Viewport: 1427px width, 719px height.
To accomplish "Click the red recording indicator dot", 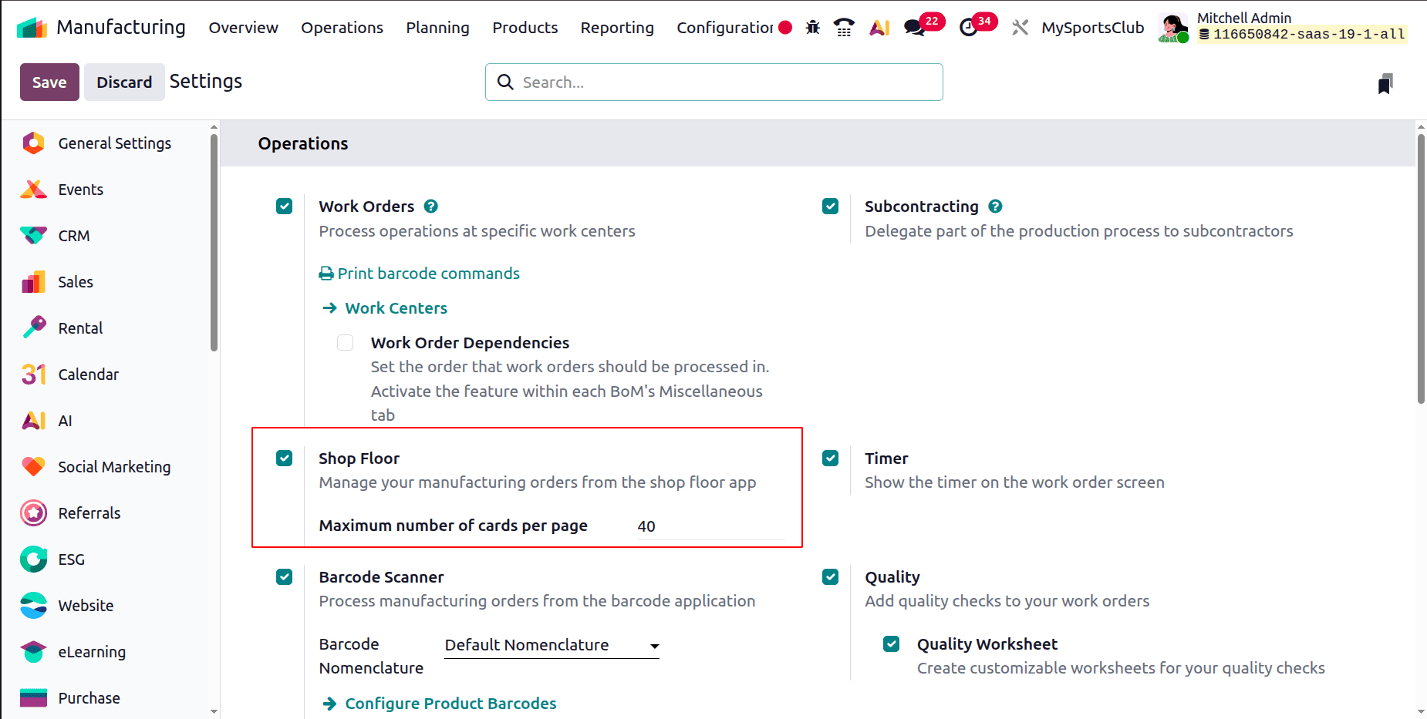I will [785, 28].
